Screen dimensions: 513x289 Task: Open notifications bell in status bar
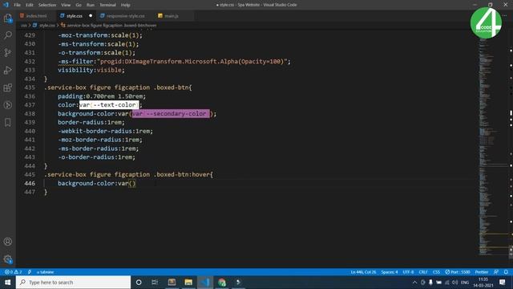click(506, 272)
